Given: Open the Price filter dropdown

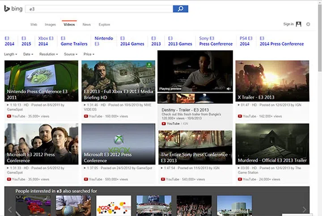Looking at the screenshot, I should [x=89, y=54].
